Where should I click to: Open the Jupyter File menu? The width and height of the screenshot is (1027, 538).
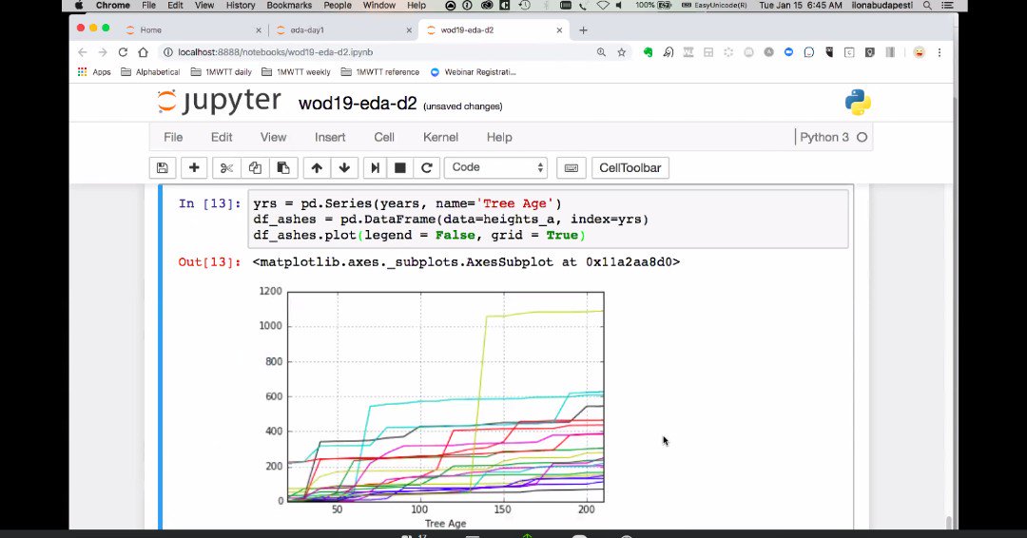click(x=173, y=137)
